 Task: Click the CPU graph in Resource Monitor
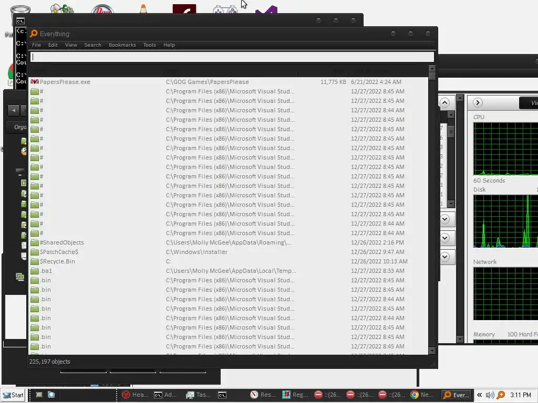[x=505, y=149]
